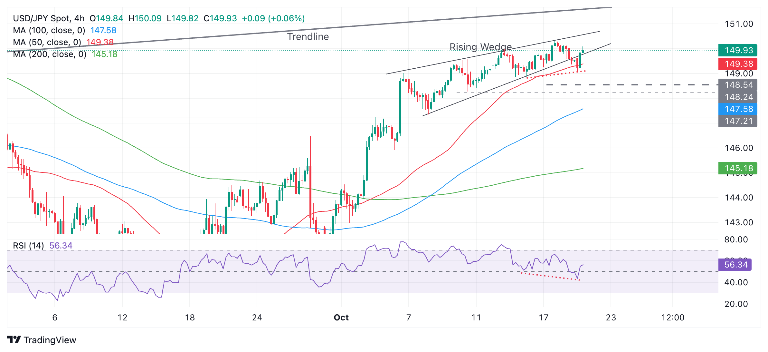Open the TradingView text link
This screenshot has height=352, width=768.
50,340
